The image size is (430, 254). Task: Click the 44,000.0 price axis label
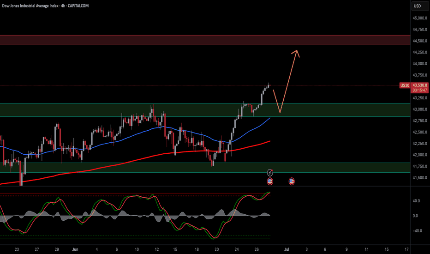click(420, 64)
